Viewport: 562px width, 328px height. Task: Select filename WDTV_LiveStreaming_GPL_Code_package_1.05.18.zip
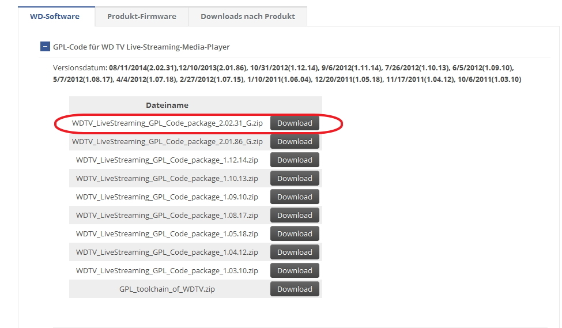coord(167,234)
